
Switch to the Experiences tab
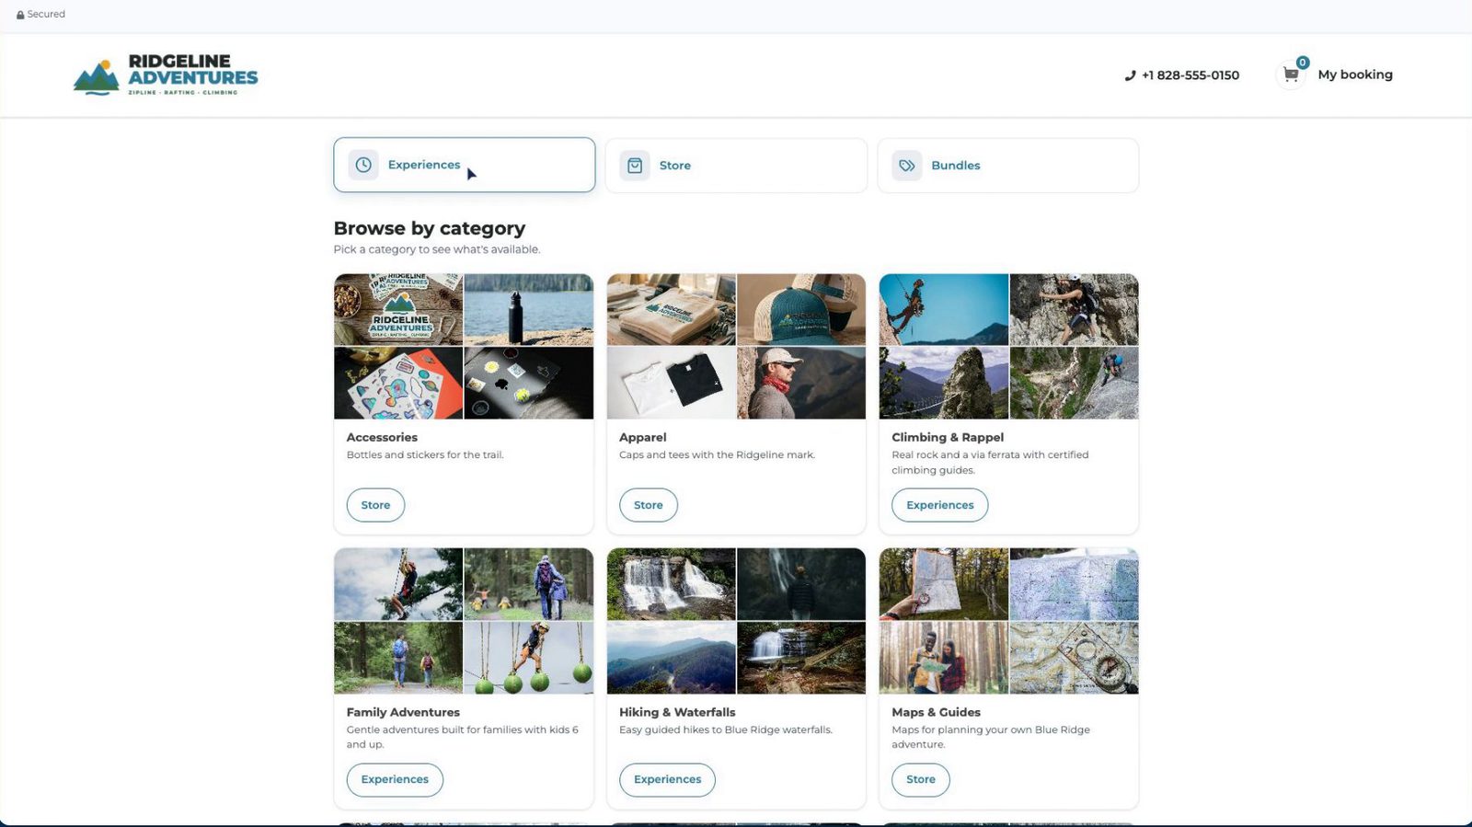pyautogui.click(x=464, y=165)
